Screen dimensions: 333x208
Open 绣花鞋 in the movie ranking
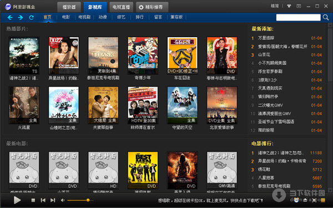tap(264, 170)
